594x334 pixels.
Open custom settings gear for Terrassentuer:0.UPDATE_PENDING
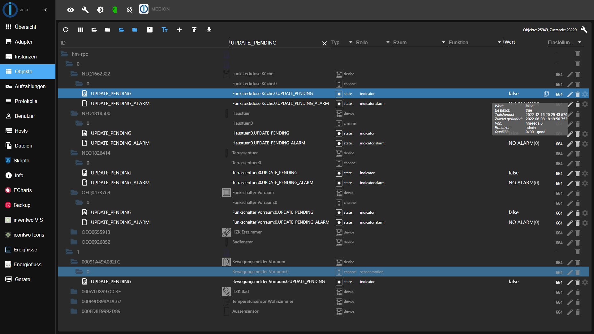(585, 173)
